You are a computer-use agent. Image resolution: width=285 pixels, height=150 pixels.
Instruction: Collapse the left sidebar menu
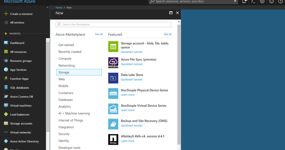coord(48,7)
